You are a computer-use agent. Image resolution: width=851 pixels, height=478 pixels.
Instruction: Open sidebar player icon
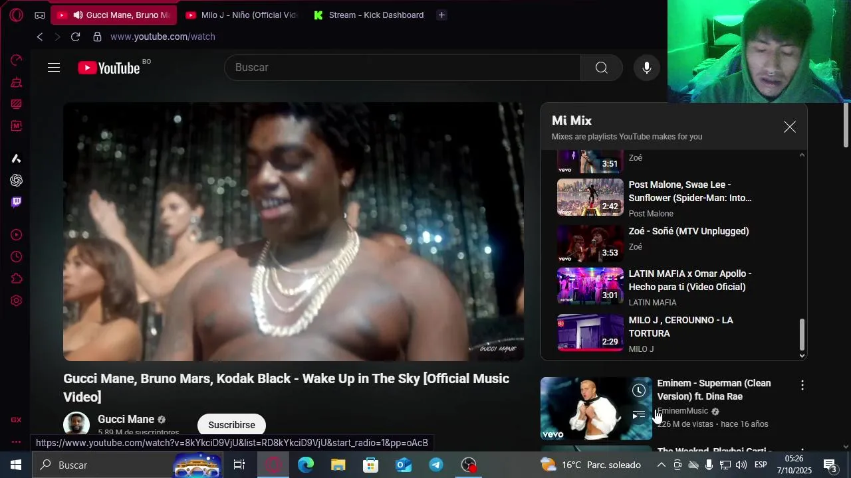point(17,235)
